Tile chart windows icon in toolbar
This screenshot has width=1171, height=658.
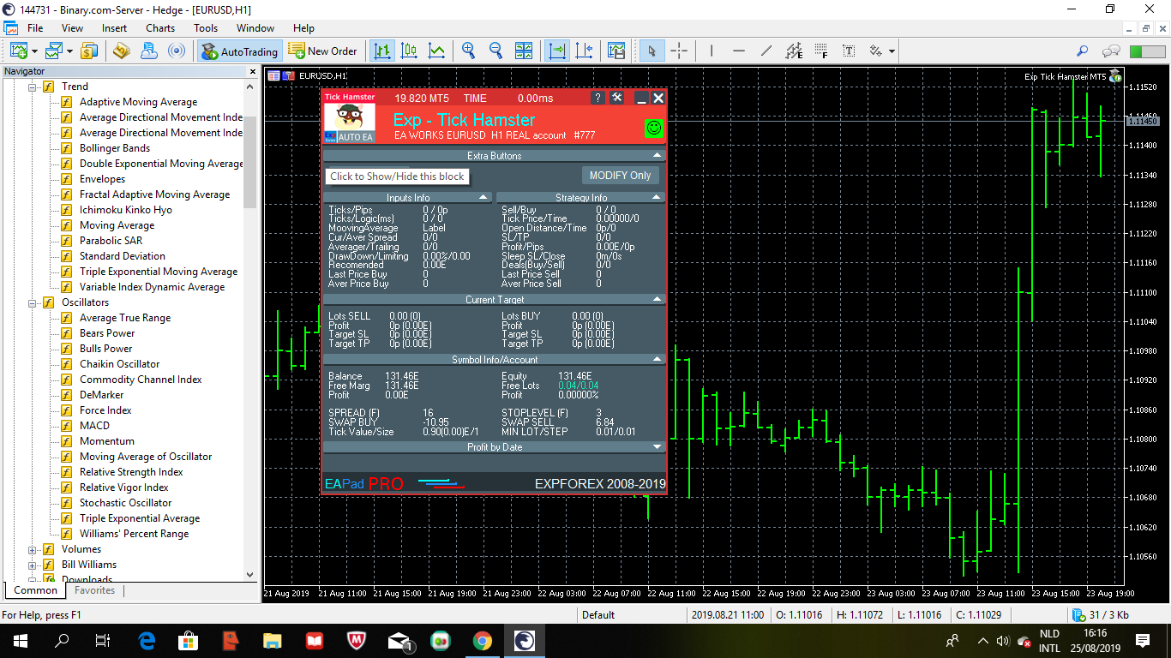[524, 51]
